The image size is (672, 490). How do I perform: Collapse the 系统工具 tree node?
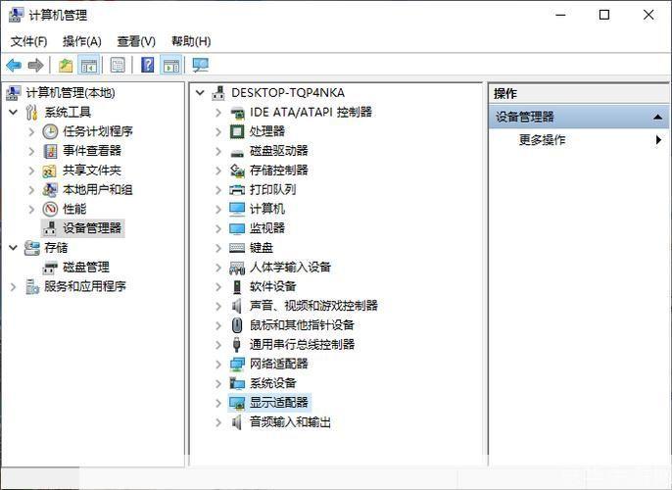14,113
